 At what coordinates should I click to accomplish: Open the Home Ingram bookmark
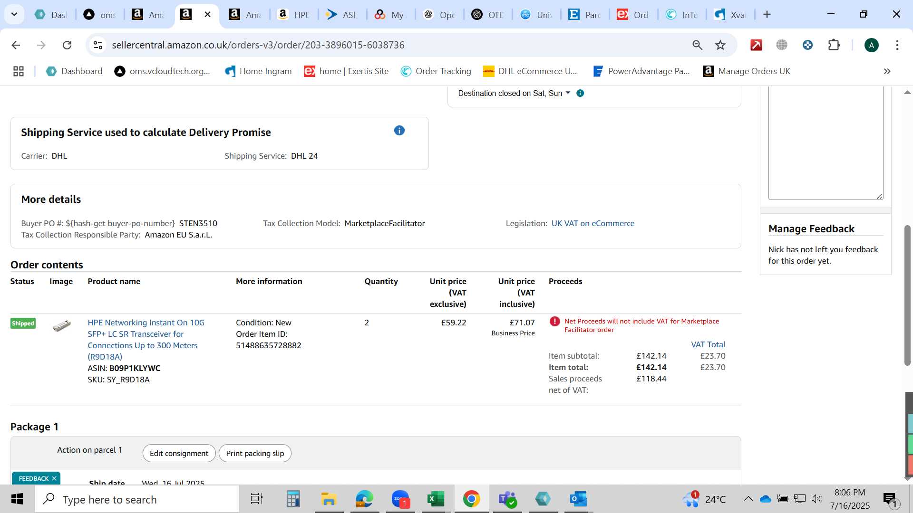click(x=258, y=71)
